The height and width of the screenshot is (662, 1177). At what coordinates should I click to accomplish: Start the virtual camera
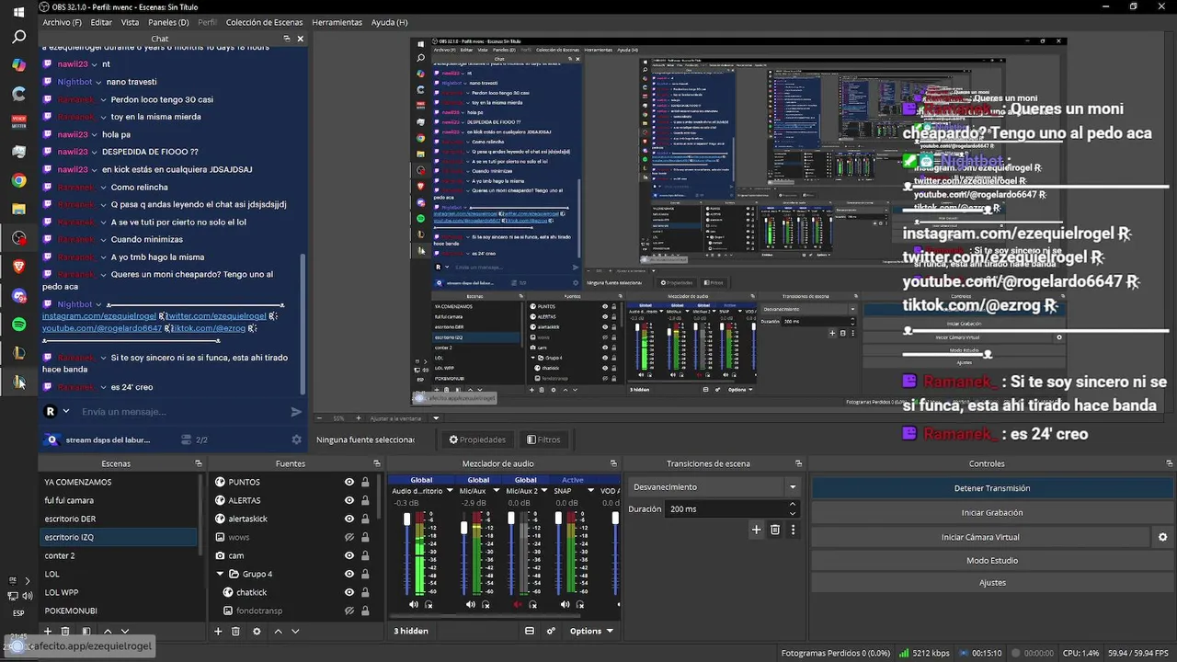(980, 537)
